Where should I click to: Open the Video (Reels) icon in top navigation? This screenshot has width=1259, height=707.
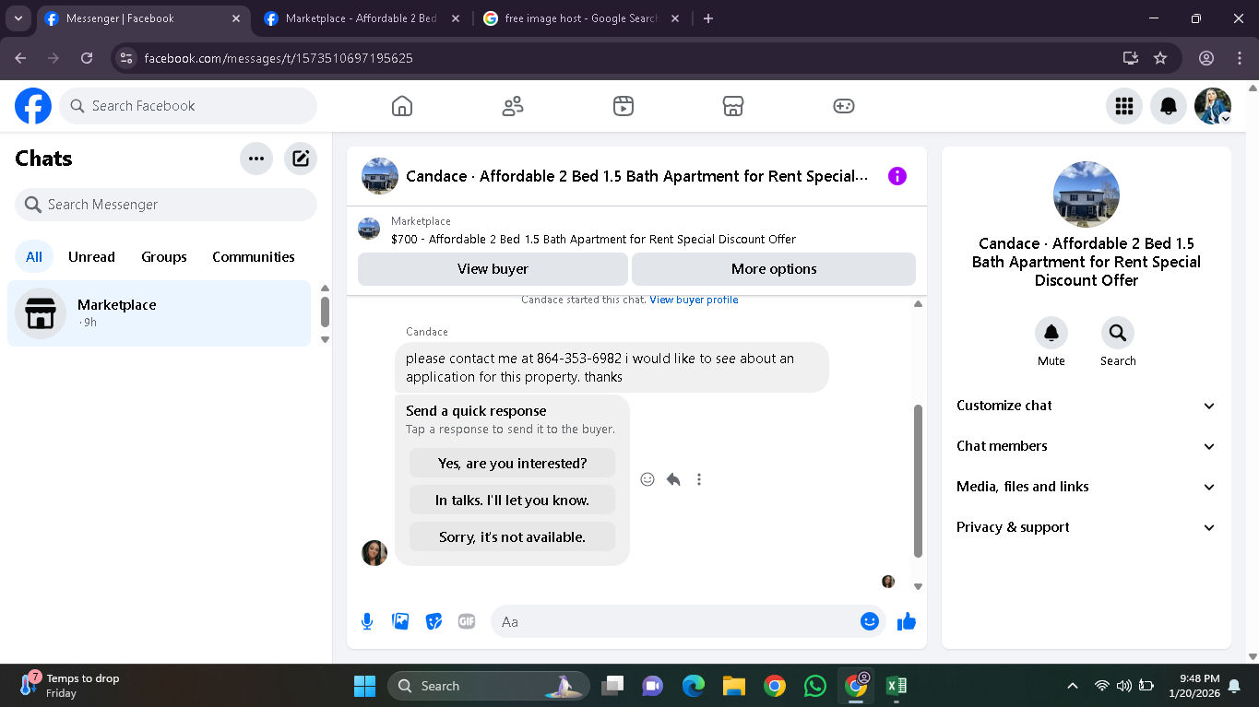coord(624,106)
